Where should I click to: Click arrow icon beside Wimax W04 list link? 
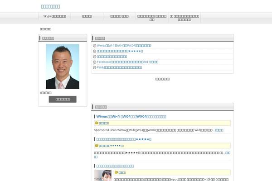pos(95,46)
